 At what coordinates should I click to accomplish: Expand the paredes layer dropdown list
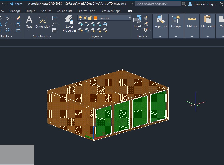[x=130, y=18]
